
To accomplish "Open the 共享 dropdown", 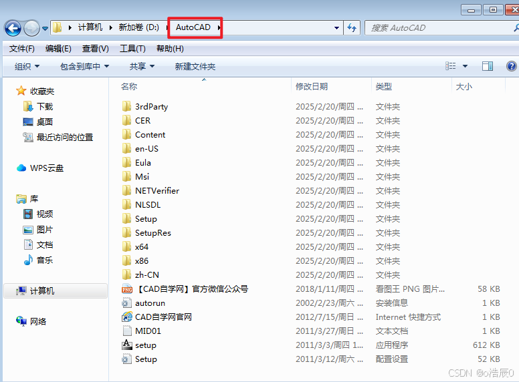I will pyautogui.click(x=142, y=66).
